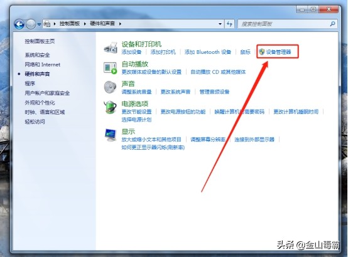Click 唤醒计算机时需要密码 link
This screenshot has height=257, width=348.
coord(239,112)
